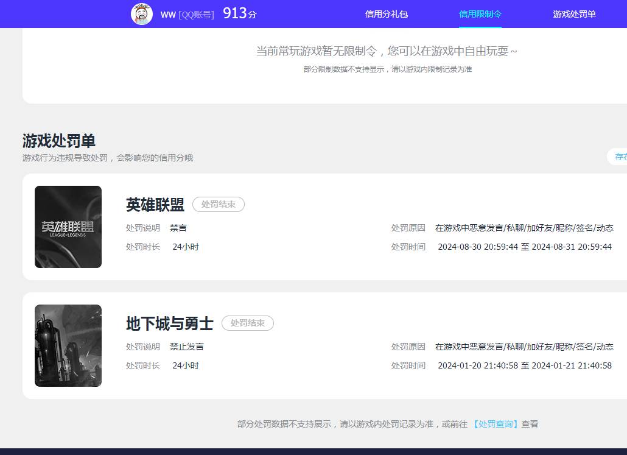Switch to the 游戏处罚单 tab
Screen dimensions: 627x455
574,13
